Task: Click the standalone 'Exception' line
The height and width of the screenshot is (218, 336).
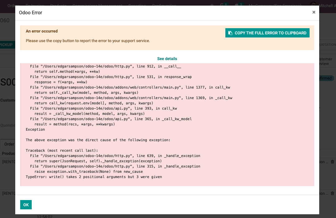Action: click(x=35, y=129)
